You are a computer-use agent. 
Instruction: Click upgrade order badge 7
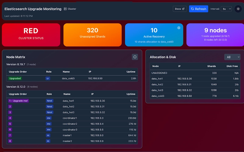pos(10,135)
